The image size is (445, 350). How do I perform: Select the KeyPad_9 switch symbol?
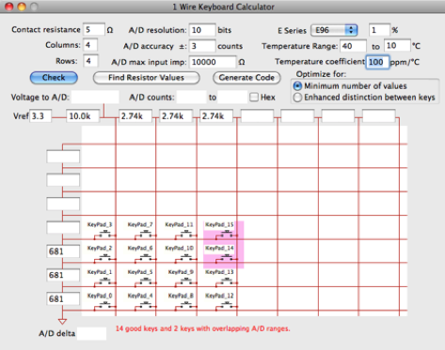pyautogui.click(x=186, y=282)
